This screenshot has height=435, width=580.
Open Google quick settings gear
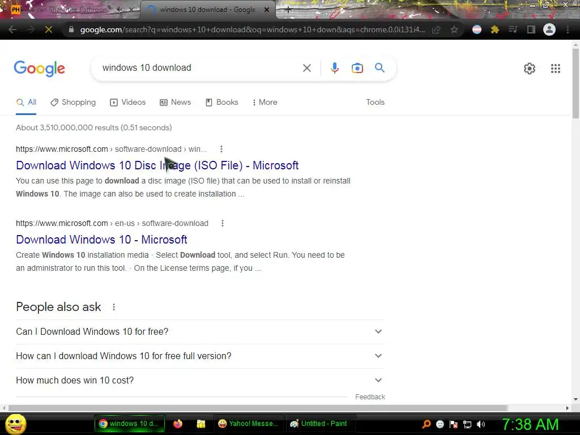coord(530,69)
